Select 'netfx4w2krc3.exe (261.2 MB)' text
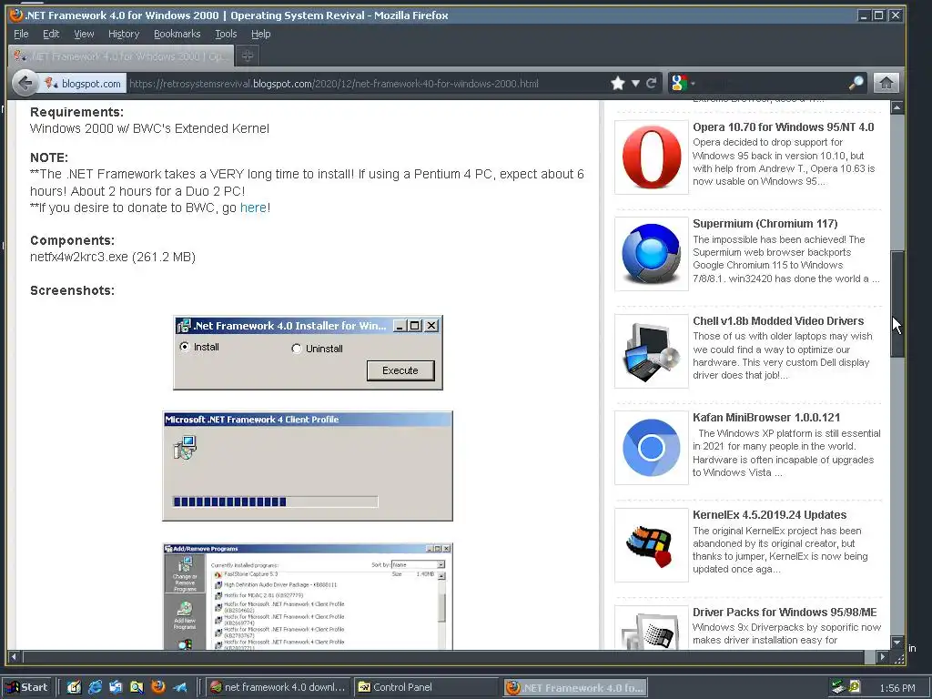Screen dimensions: 932x699 [112, 257]
